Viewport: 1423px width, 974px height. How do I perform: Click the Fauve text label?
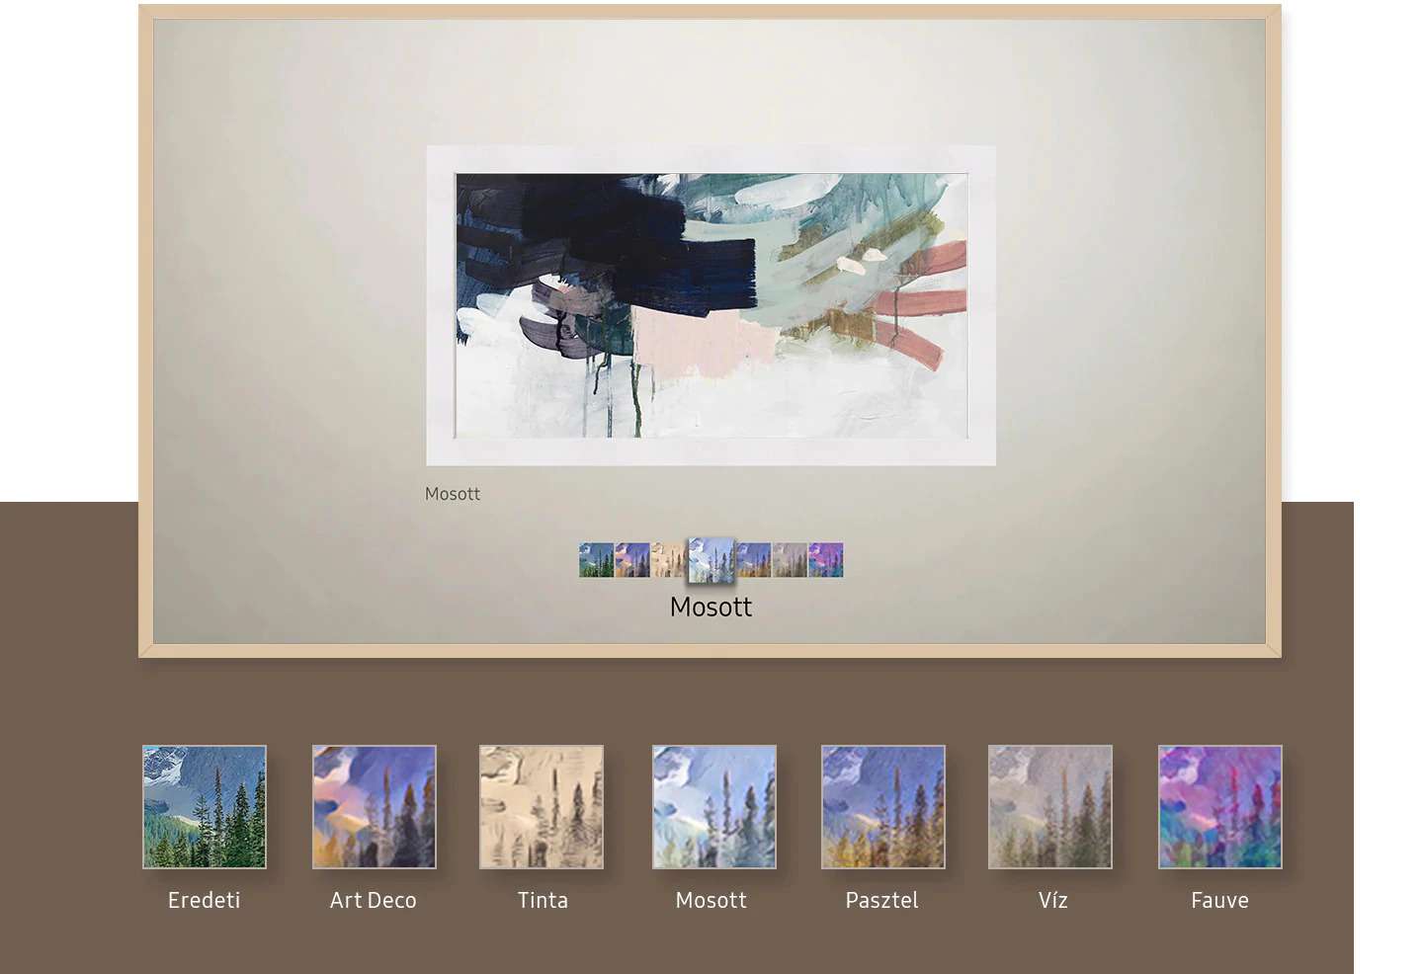pos(1219,900)
